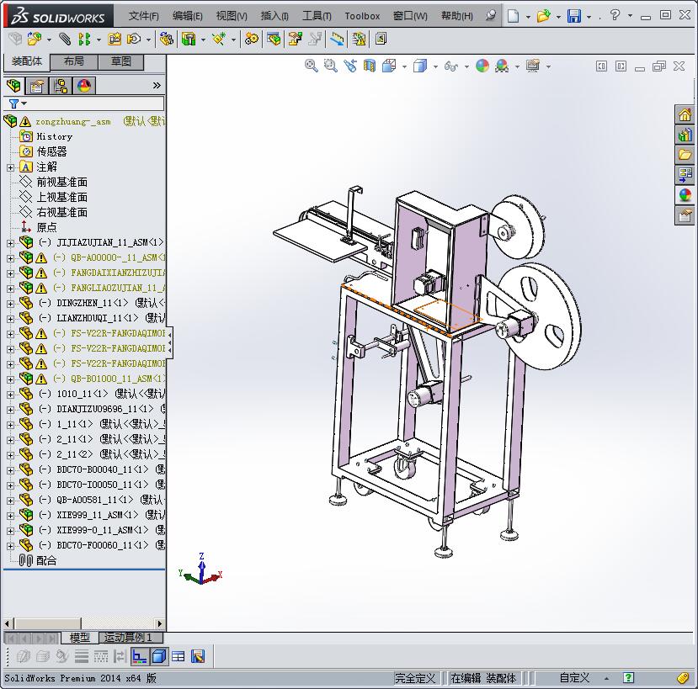Open the DisplayManager tab icon
This screenshot has height=689, width=698.
tap(84, 86)
